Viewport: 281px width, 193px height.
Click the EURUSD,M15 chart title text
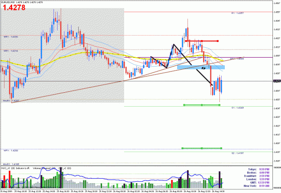8,2
